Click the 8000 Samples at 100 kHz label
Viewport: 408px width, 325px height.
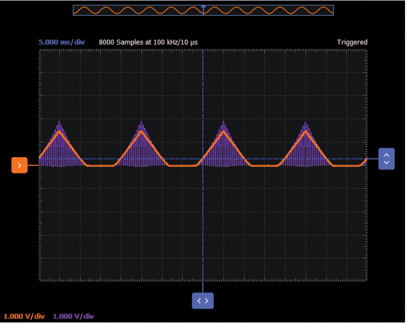[148, 42]
